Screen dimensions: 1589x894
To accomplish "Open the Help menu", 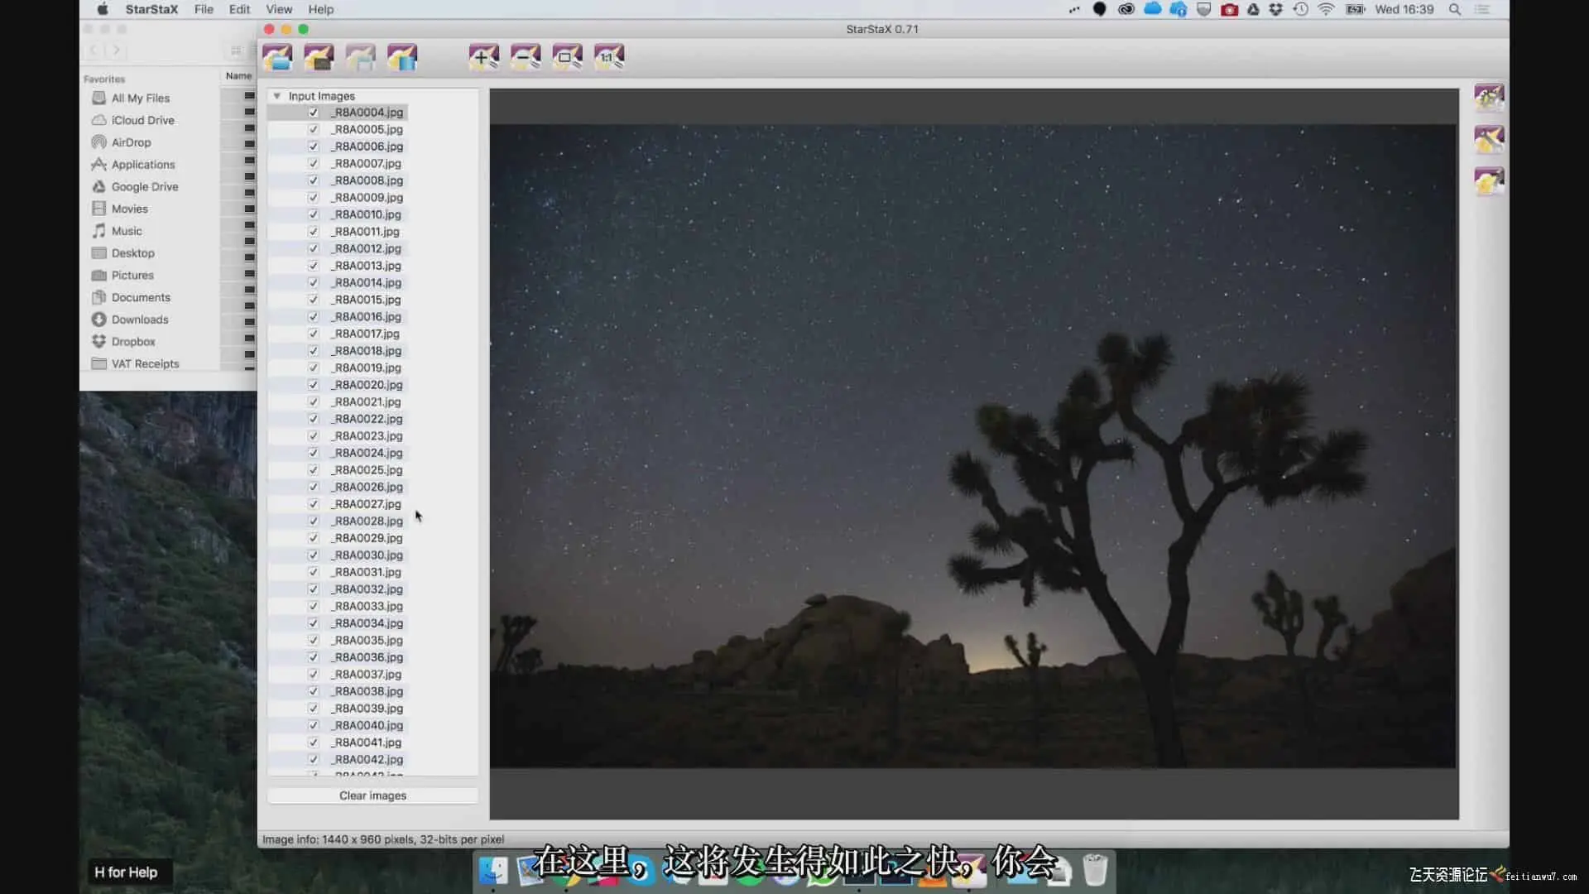I will click(x=320, y=9).
